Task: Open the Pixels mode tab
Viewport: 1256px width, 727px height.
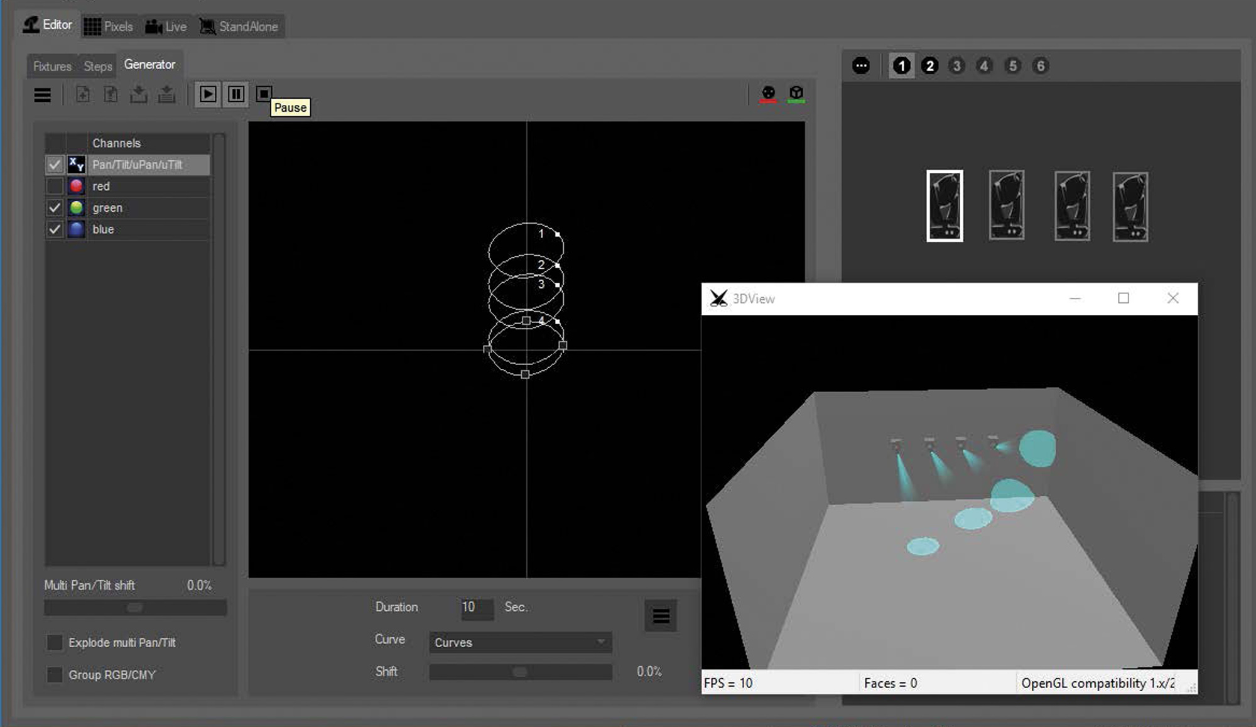Action: click(109, 26)
